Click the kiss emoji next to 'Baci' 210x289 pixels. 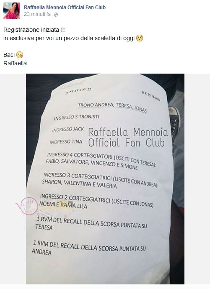20,55
